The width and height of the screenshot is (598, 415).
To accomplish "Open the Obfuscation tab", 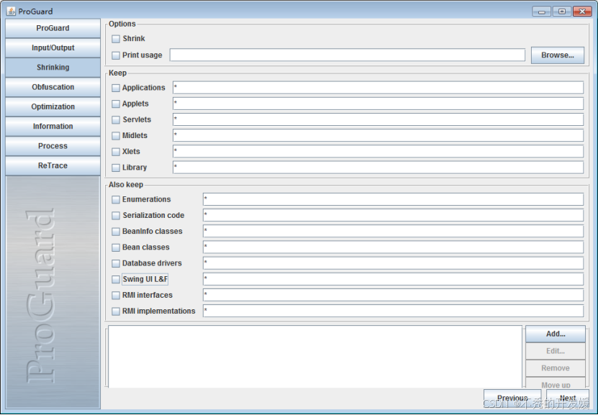I will [x=53, y=87].
